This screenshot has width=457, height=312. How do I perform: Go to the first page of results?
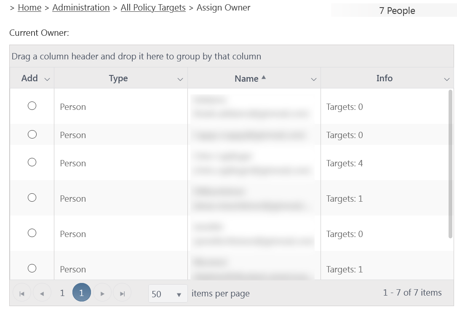(x=22, y=293)
